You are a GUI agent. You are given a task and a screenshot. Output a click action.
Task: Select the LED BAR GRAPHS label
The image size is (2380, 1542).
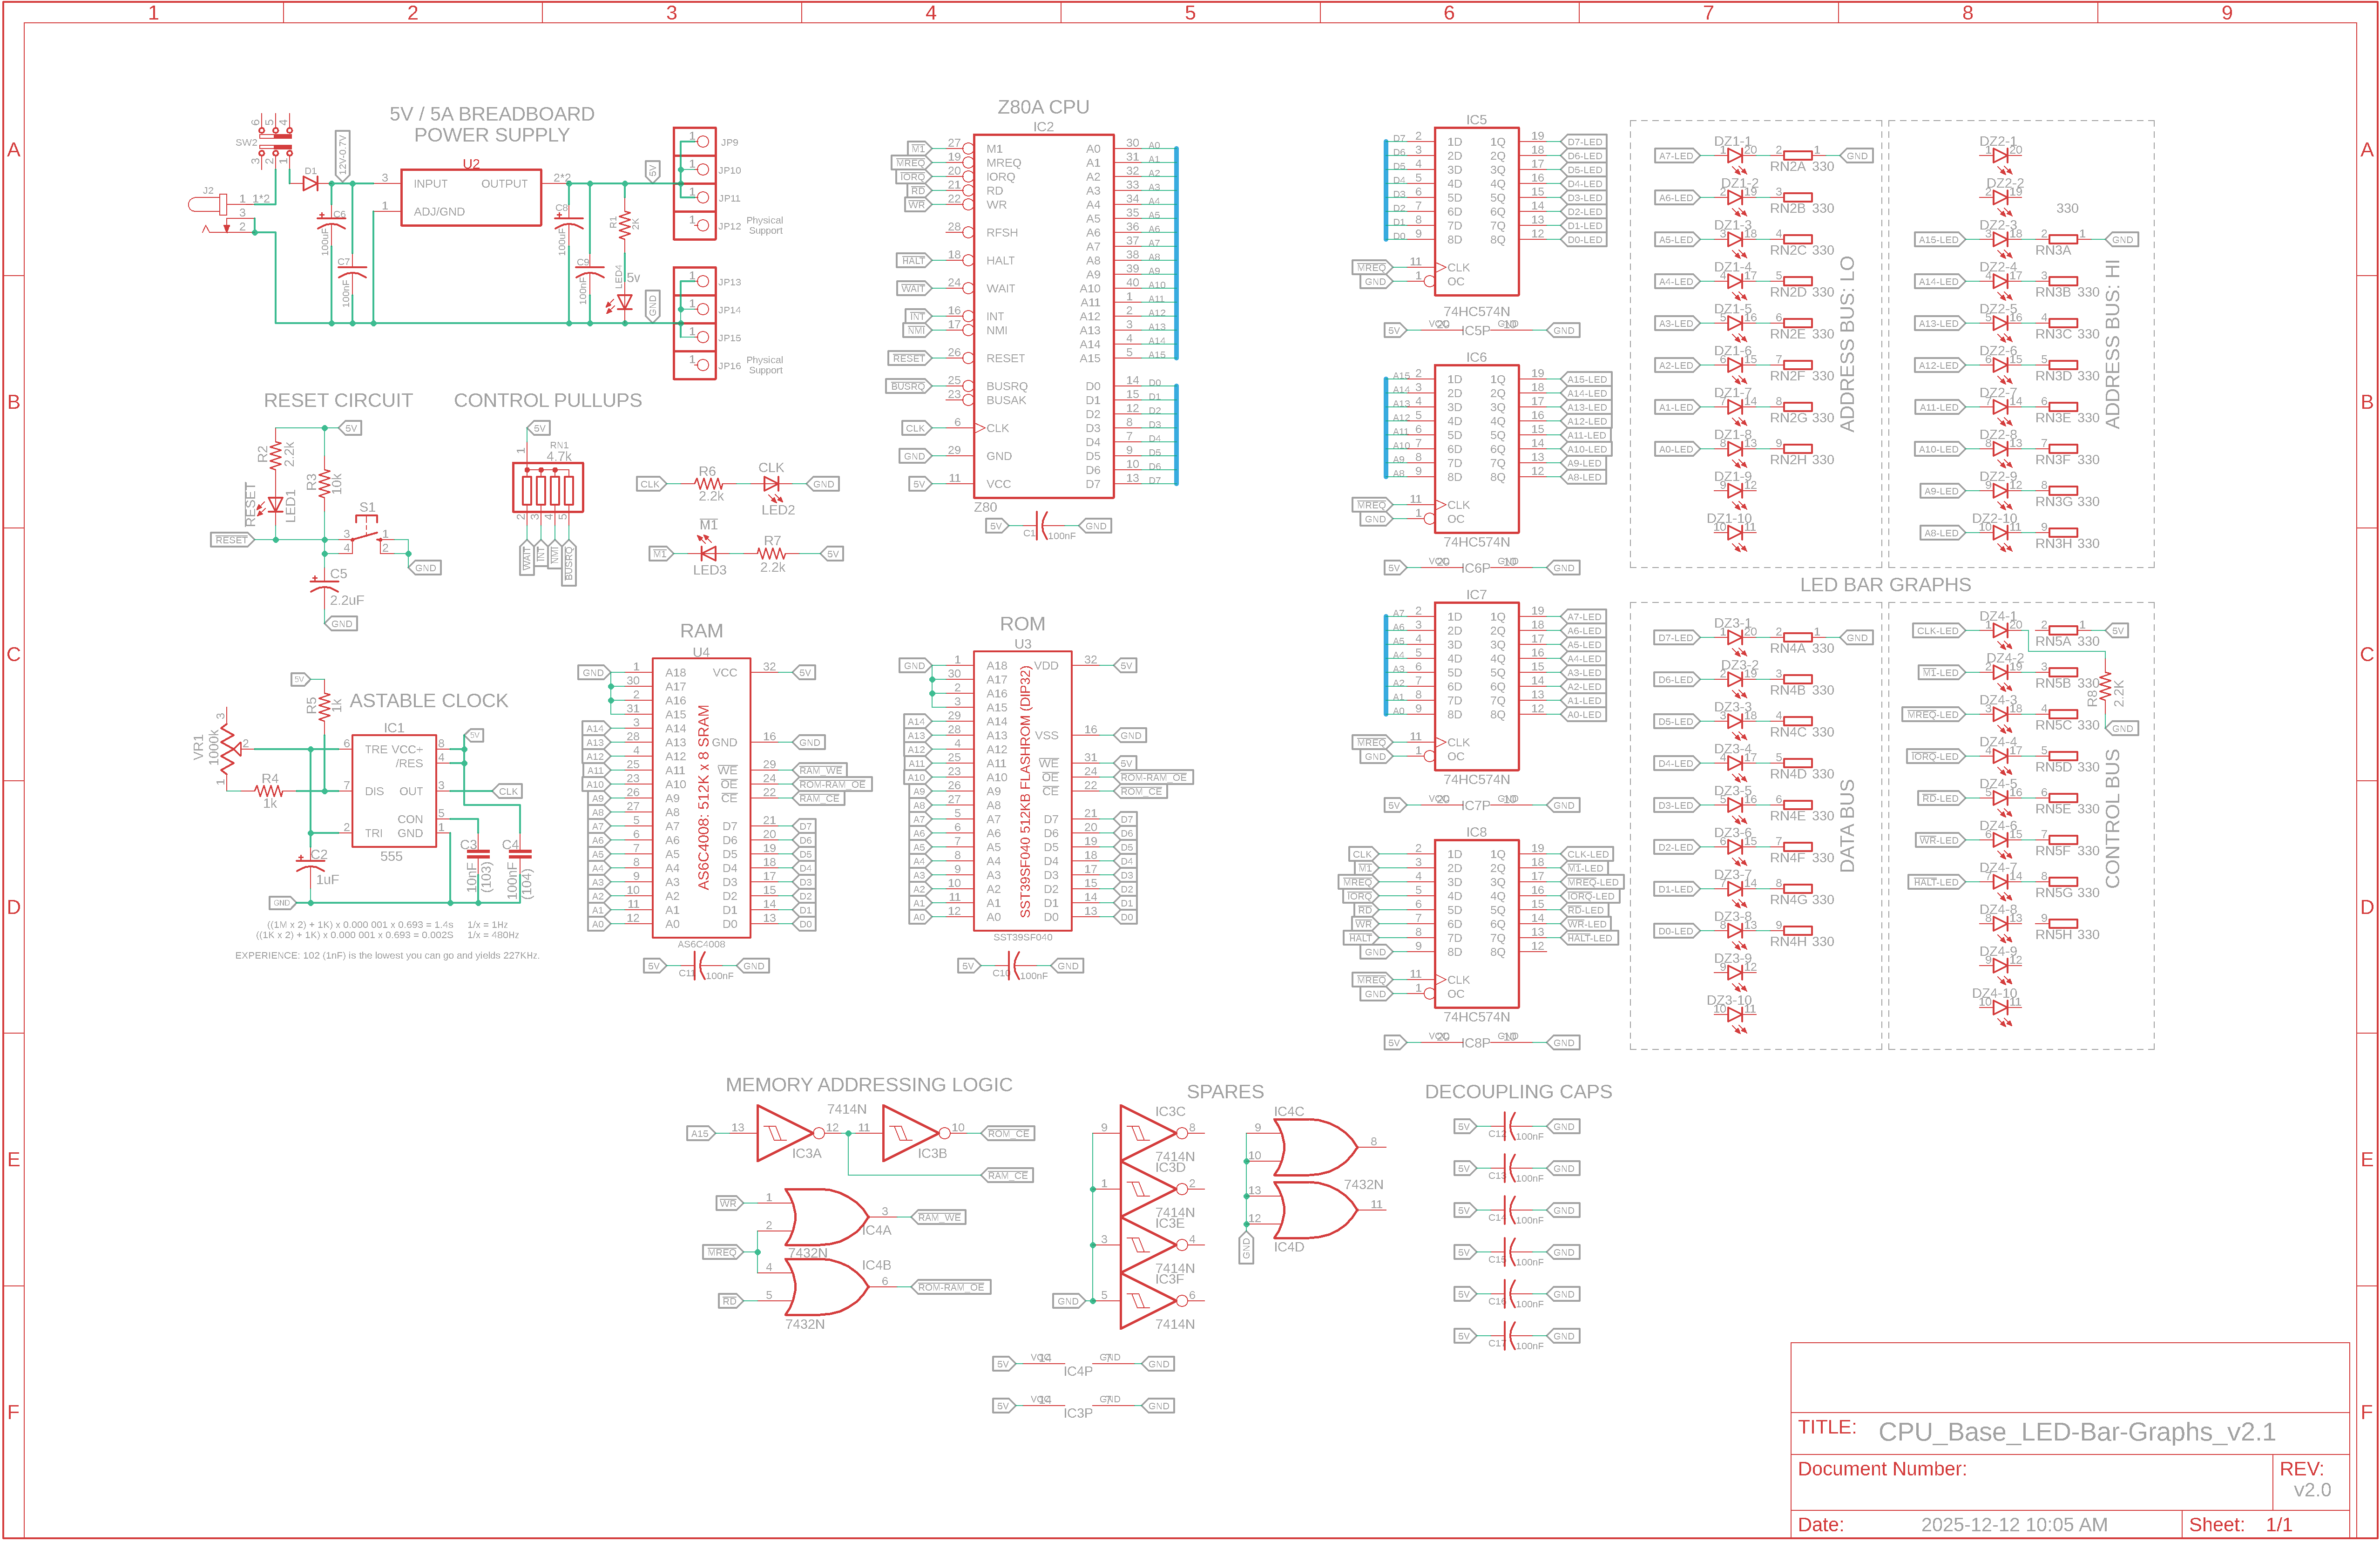pos(1885,585)
